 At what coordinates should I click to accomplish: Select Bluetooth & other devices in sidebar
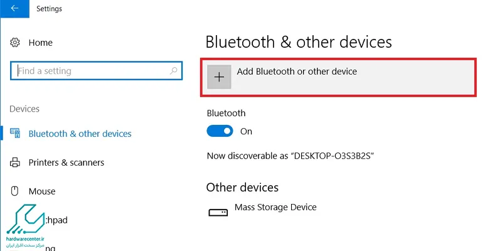80,134
